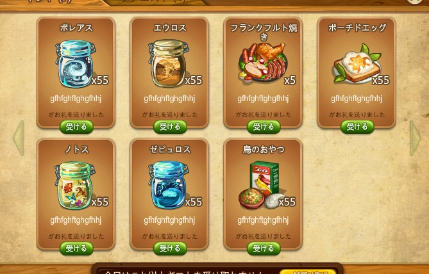429x274 pixels.
Task: Click sender name on 鳥のおやつ card
Action: [x=263, y=220]
